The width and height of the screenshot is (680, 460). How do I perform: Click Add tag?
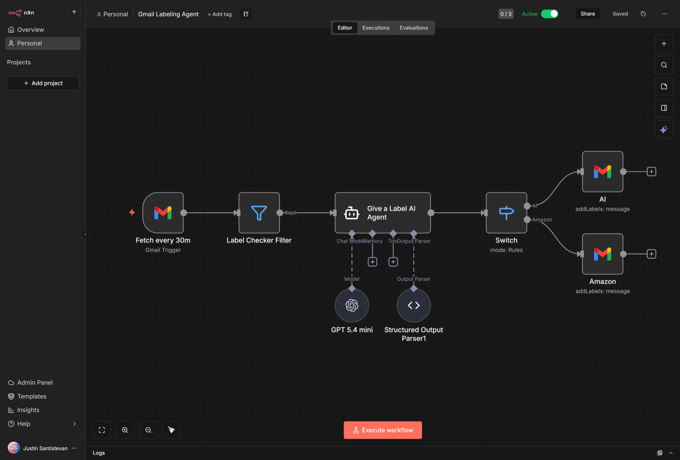pyautogui.click(x=220, y=14)
